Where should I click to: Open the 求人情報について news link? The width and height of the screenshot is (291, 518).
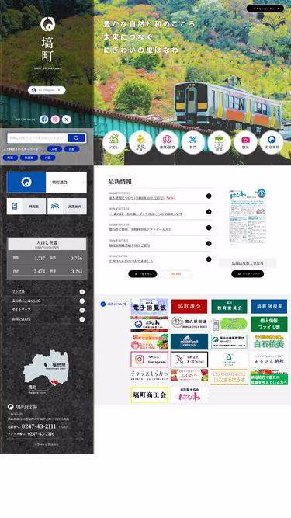pyautogui.click(x=137, y=198)
